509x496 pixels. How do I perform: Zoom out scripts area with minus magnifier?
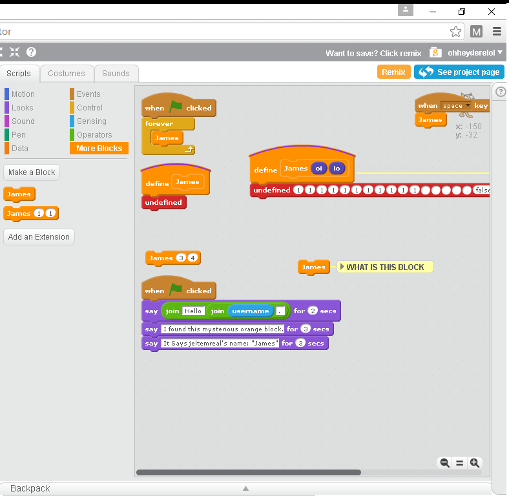[x=444, y=462]
